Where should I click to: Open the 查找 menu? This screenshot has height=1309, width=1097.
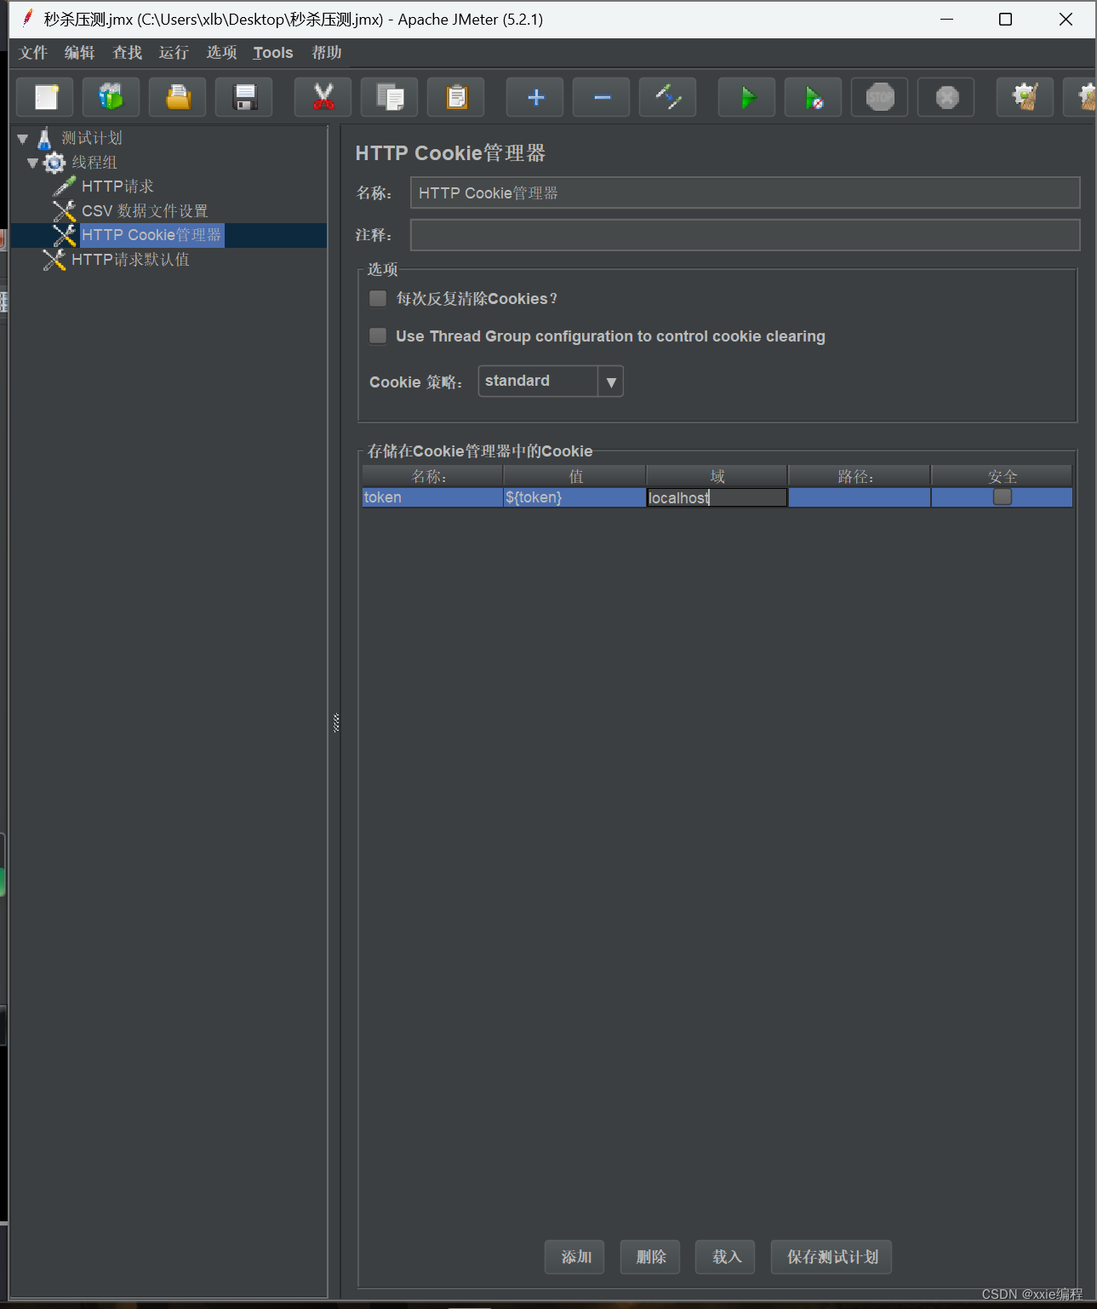pyautogui.click(x=128, y=53)
